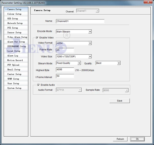The width and height of the screenshot is (154, 145).
Task: Select PTZ Setup entry
Action: coord(16,28)
